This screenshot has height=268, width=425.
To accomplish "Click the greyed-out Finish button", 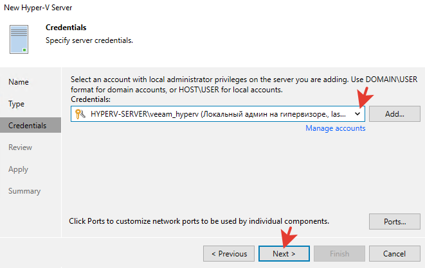I will pos(339,253).
